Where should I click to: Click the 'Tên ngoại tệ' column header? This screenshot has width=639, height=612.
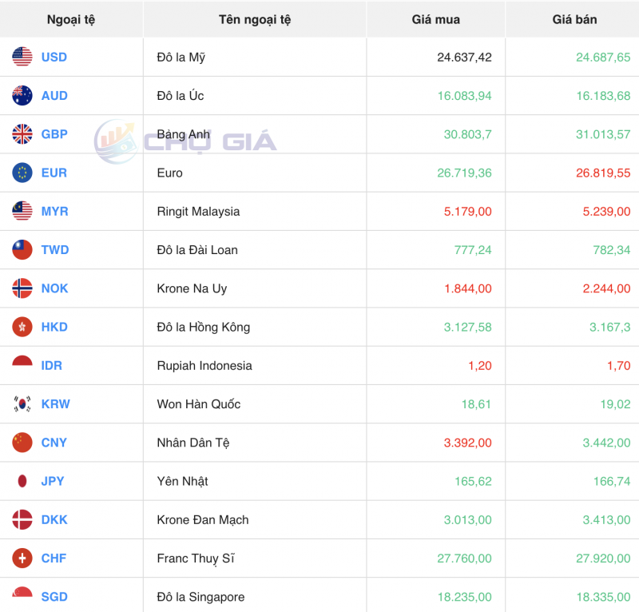[x=254, y=19]
